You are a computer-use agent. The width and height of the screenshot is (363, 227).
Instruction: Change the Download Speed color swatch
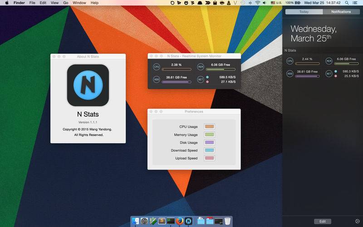pyautogui.click(x=209, y=150)
